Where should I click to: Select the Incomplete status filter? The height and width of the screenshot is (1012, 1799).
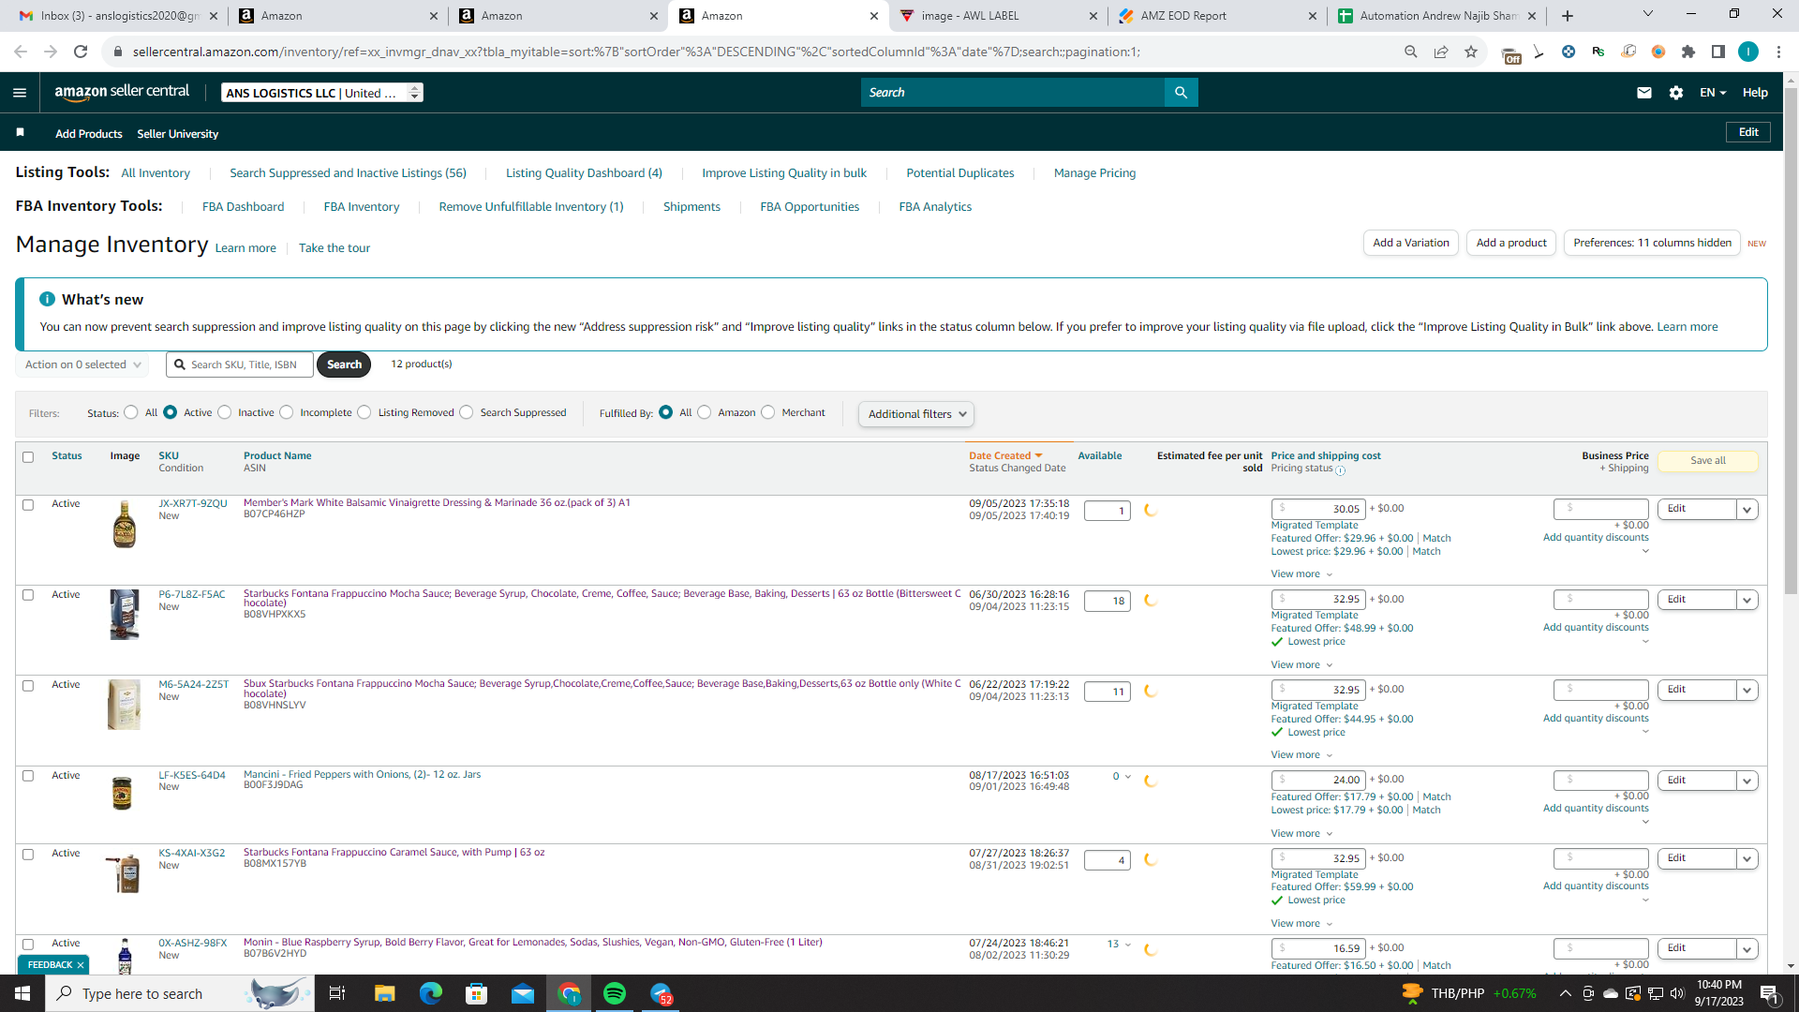point(287,412)
